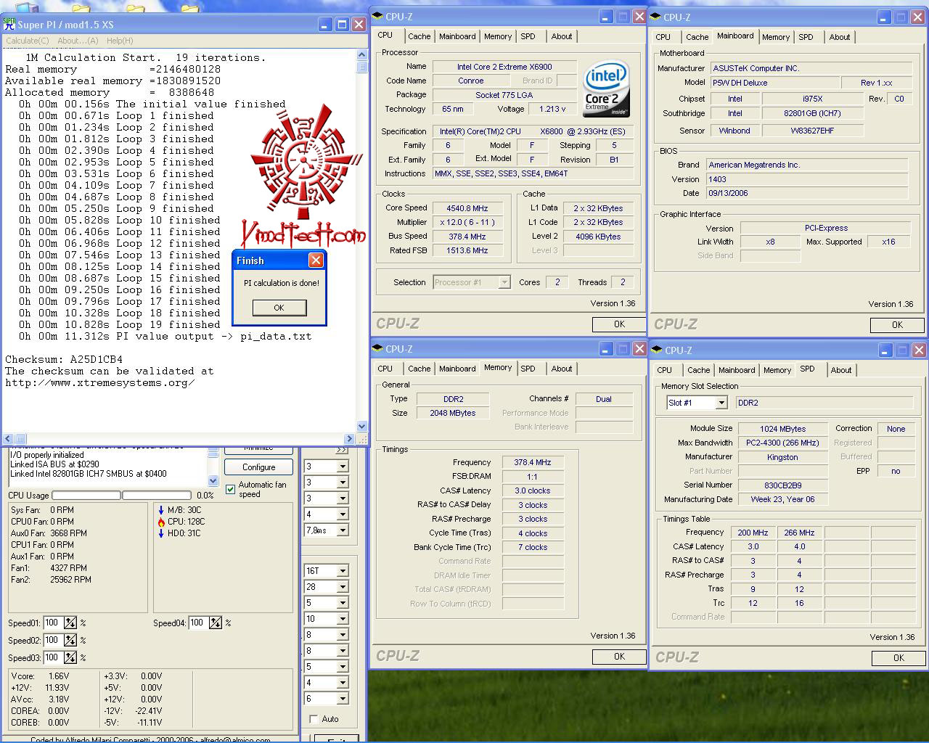The image size is (929, 743).
Task: Click the Super PI horizontal scrollbar track
Action: [181, 439]
